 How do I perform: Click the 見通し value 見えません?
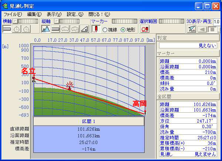pyautogui.click(x=205, y=154)
